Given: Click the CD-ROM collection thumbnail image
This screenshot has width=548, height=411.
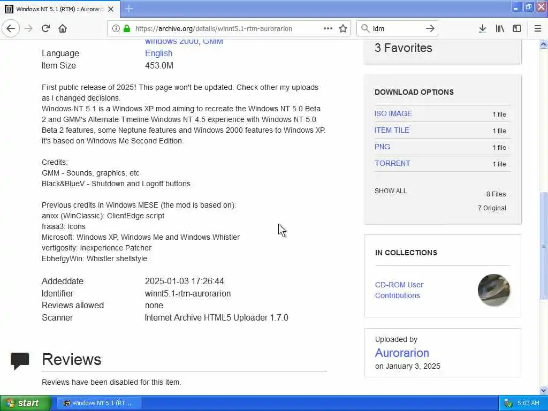Looking at the screenshot, I should pos(493,290).
